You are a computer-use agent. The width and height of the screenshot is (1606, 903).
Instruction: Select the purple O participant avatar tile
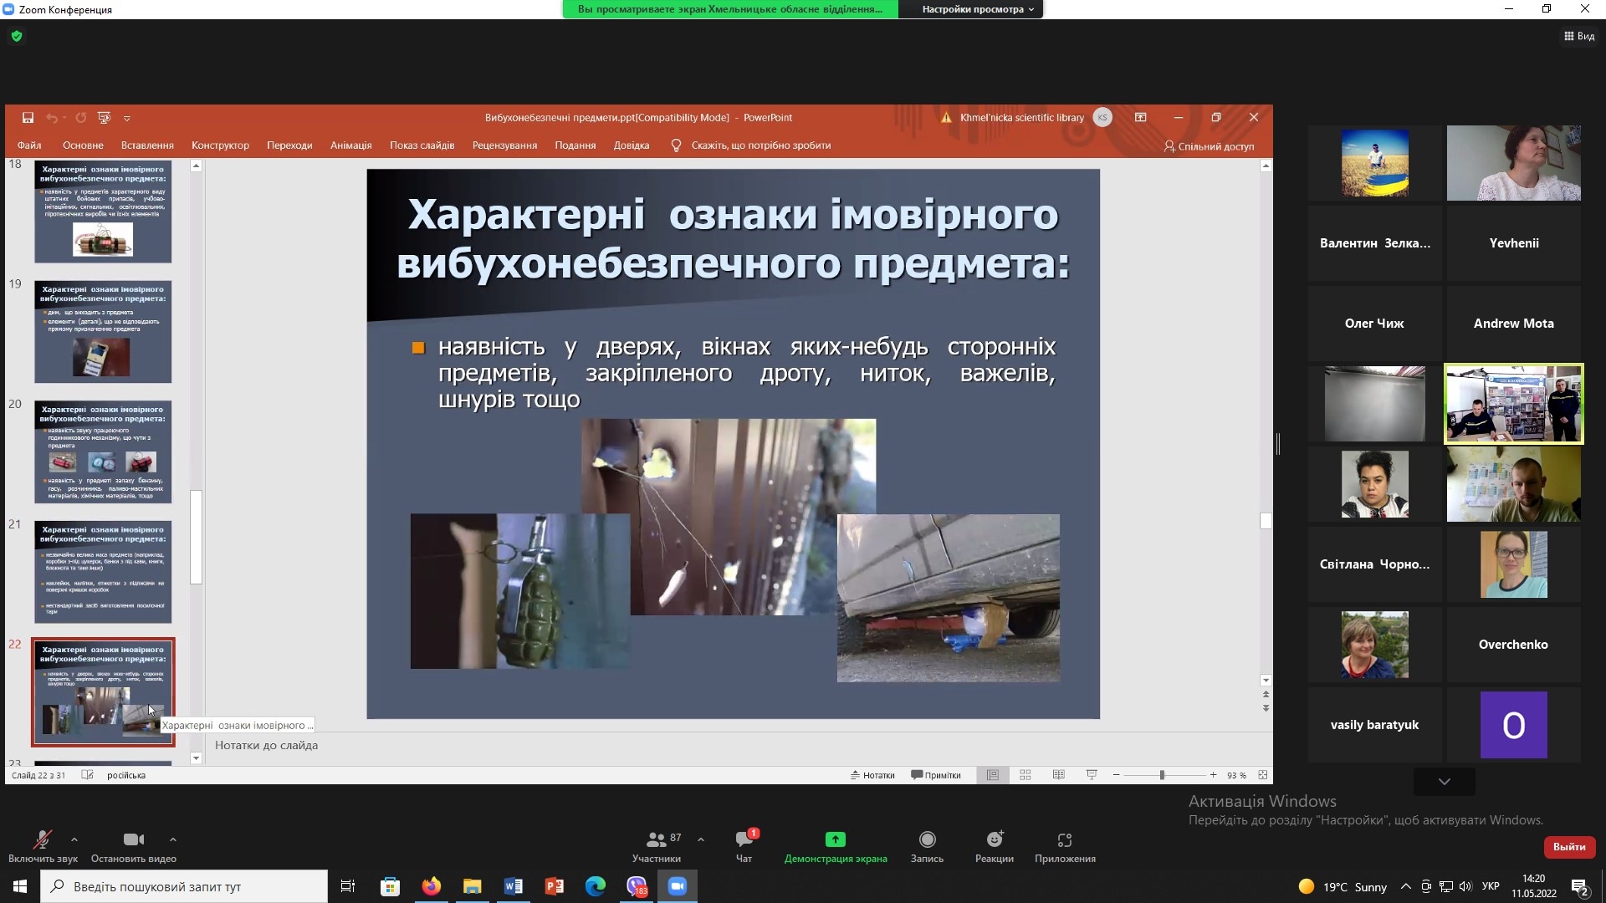coord(1513,725)
